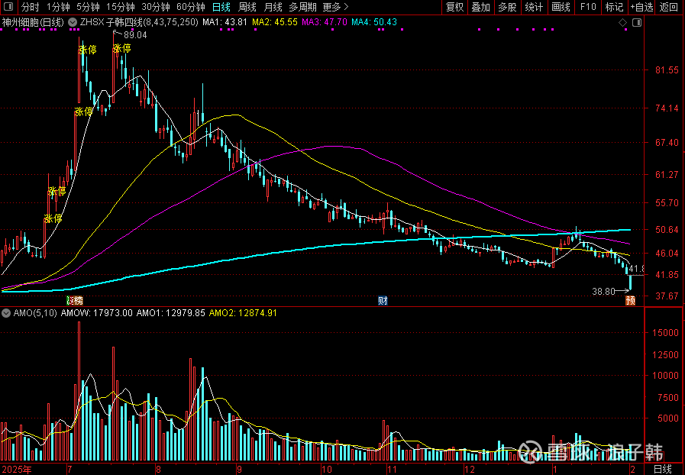Expand the AMO indicator dropdown arrow
Viewport: 685px width, 475px height.
click(6, 313)
